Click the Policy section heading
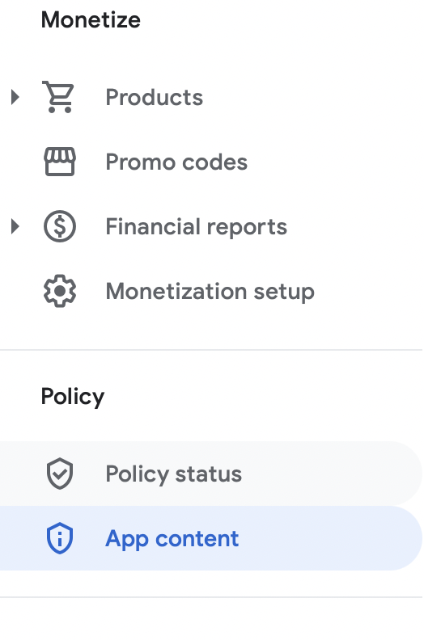 (73, 397)
